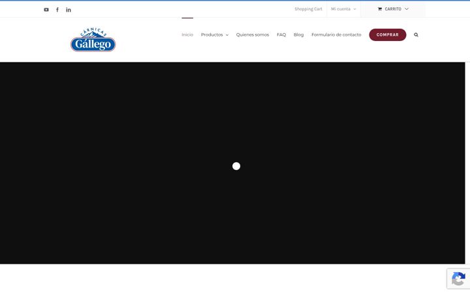This screenshot has height=293, width=470.
Task: Open the YouTube social link icon
Action: tap(46, 10)
